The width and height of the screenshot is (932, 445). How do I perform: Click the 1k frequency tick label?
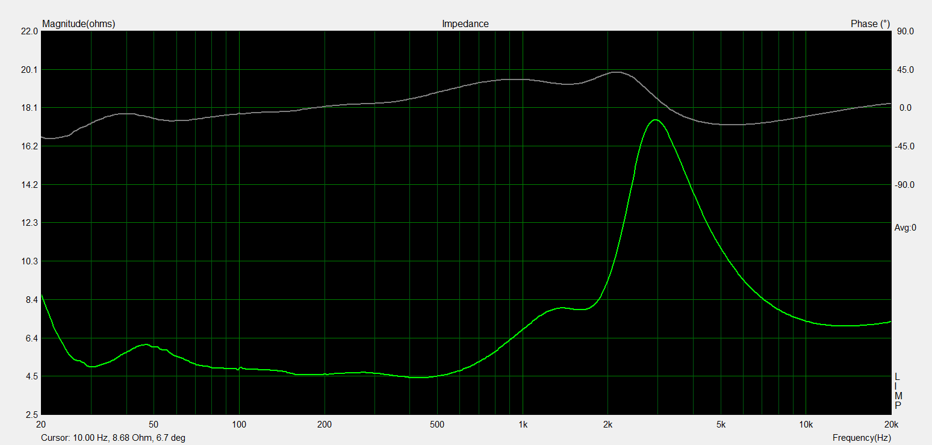click(x=523, y=425)
